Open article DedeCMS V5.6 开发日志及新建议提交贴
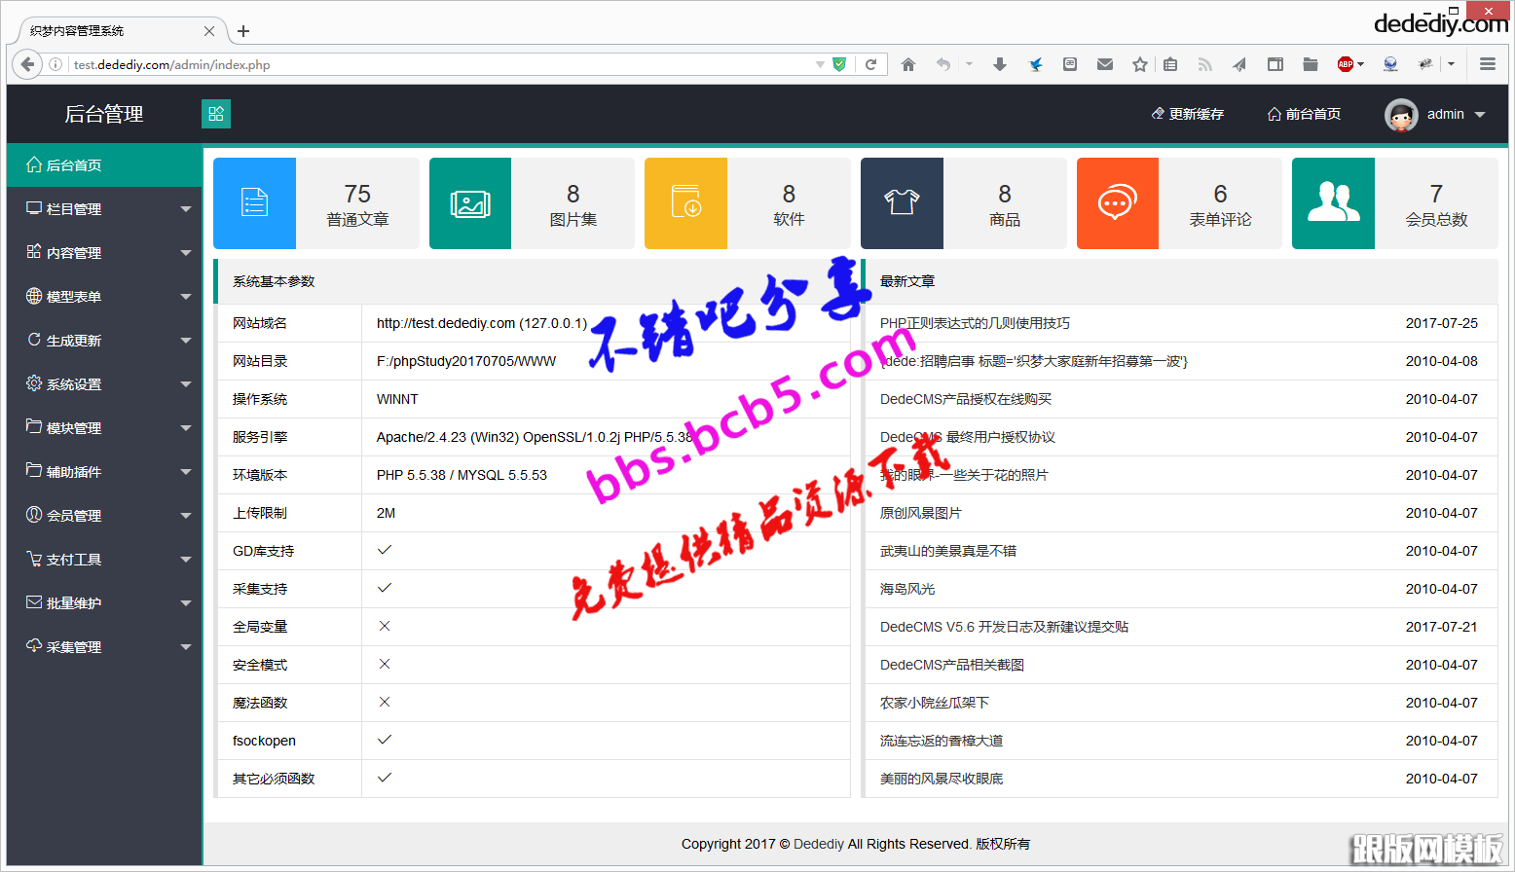Screen dimensions: 1515x872 pos(1004,627)
